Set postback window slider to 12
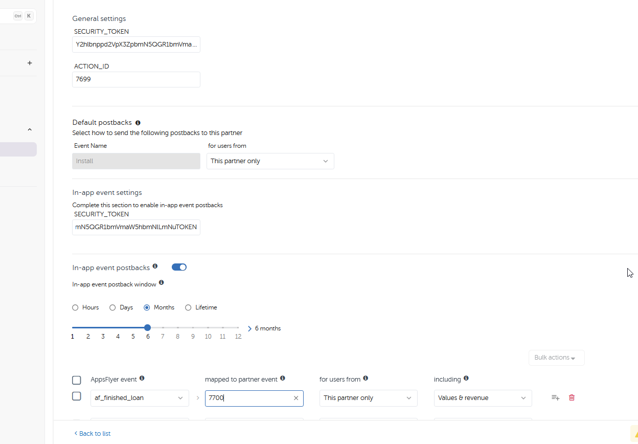638x444 pixels. pyautogui.click(x=238, y=327)
